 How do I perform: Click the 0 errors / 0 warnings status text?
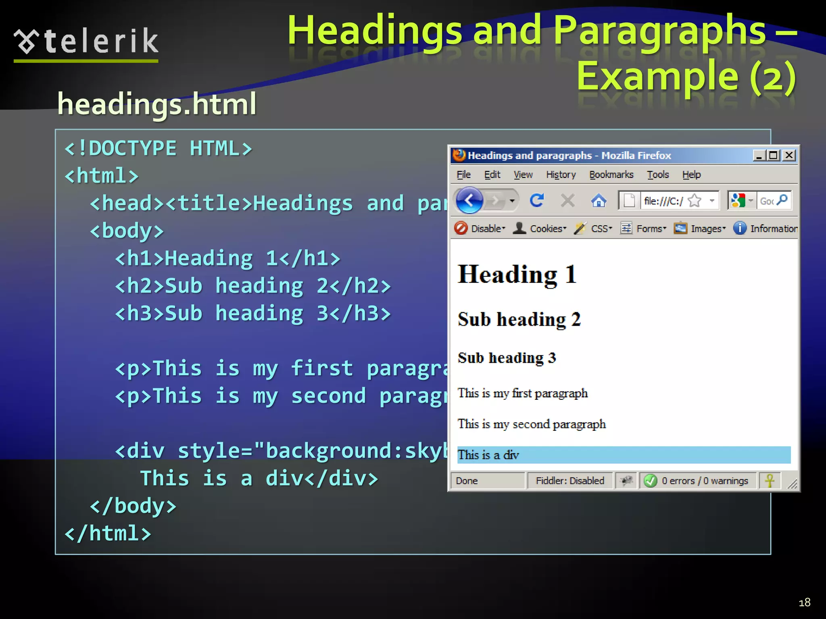click(705, 481)
